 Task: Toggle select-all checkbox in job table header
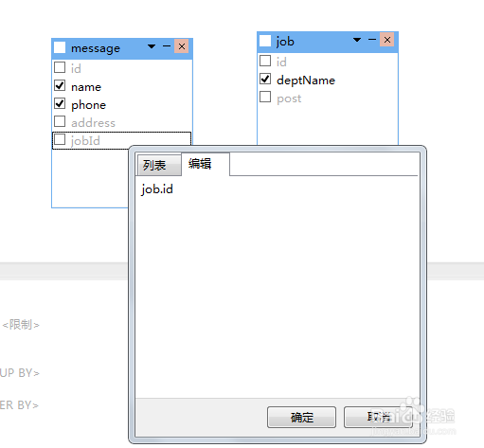[x=265, y=41]
